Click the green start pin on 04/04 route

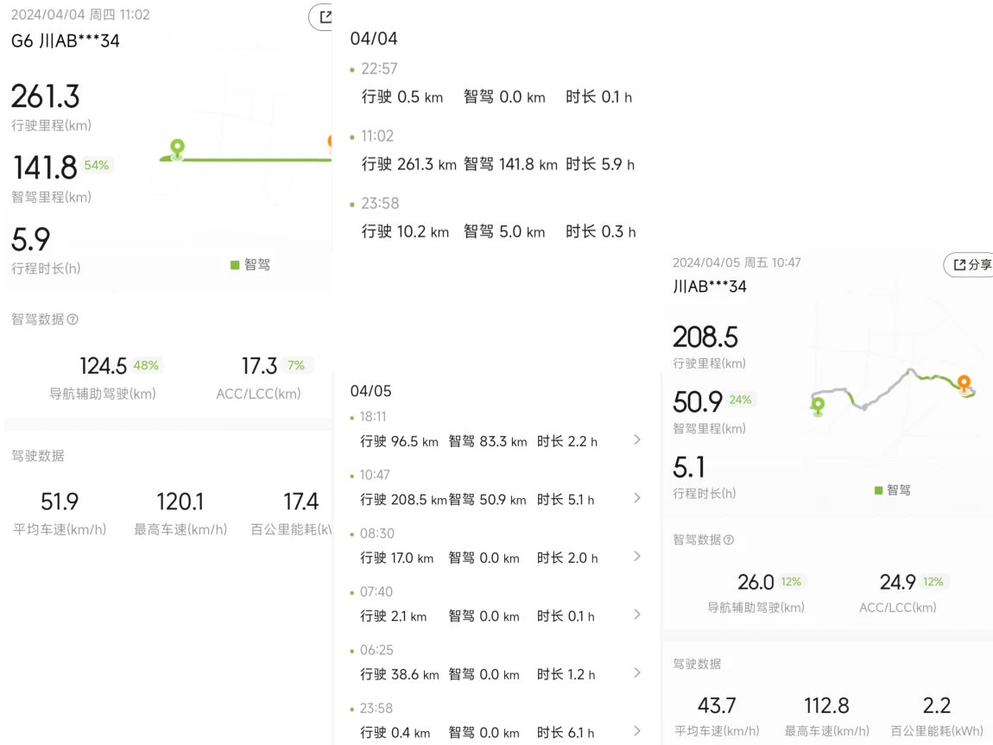coord(177,149)
